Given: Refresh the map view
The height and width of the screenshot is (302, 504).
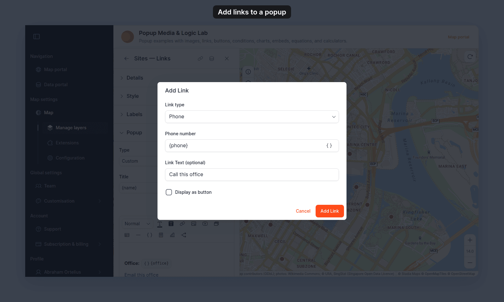Looking at the screenshot, I should point(470,57).
